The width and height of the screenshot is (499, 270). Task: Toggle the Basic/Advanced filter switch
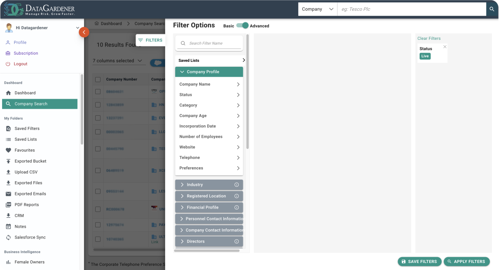(242, 25)
